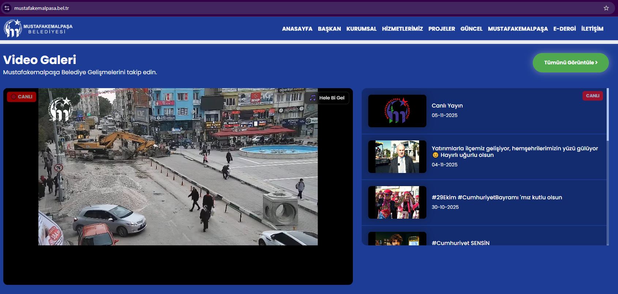Expand the HİZMETLERİMİZ menu
This screenshot has height=294, width=618.
pos(402,29)
